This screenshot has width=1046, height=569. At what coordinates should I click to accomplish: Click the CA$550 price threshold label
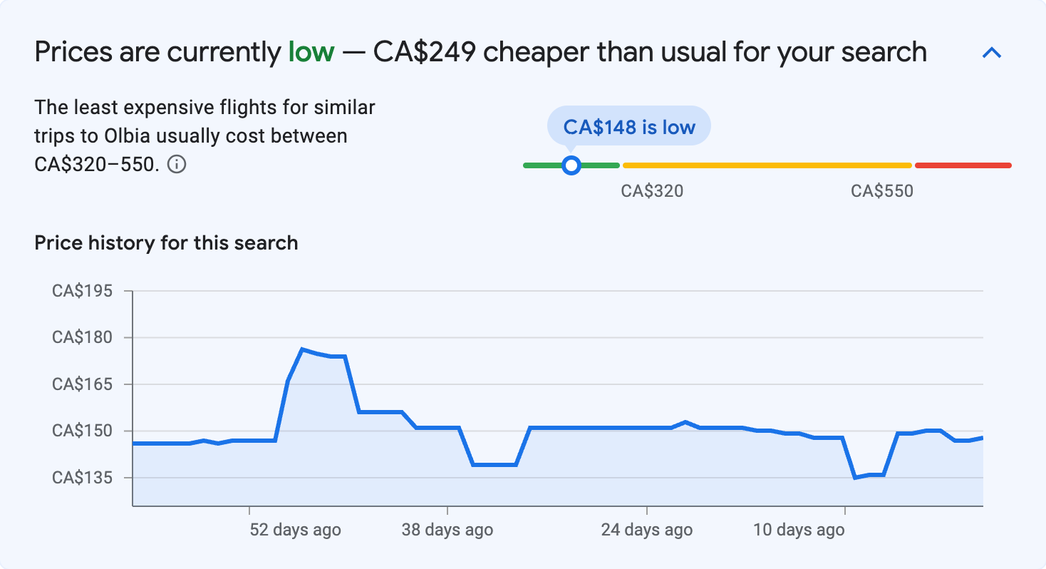click(x=881, y=190)
